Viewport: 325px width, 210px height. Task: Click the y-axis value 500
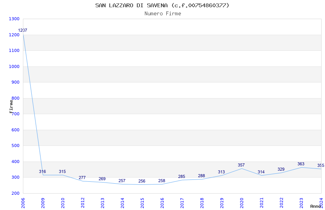(x=15, y=145)
